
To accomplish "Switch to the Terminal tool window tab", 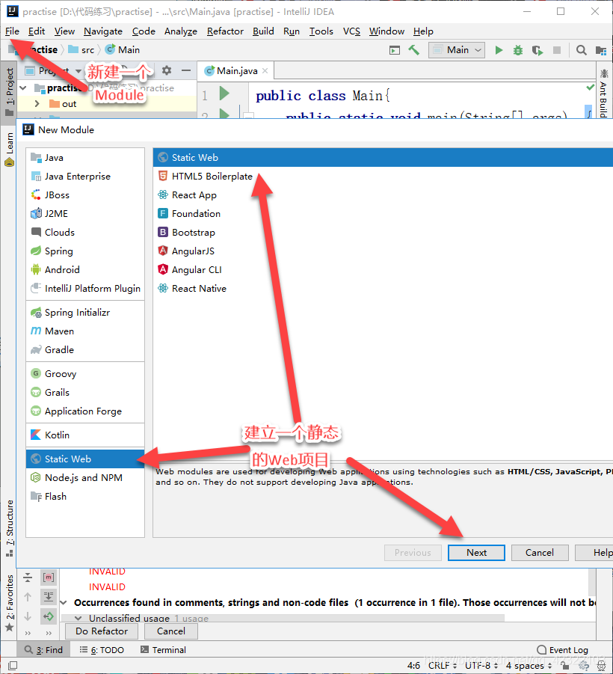I will pos(164,650).
